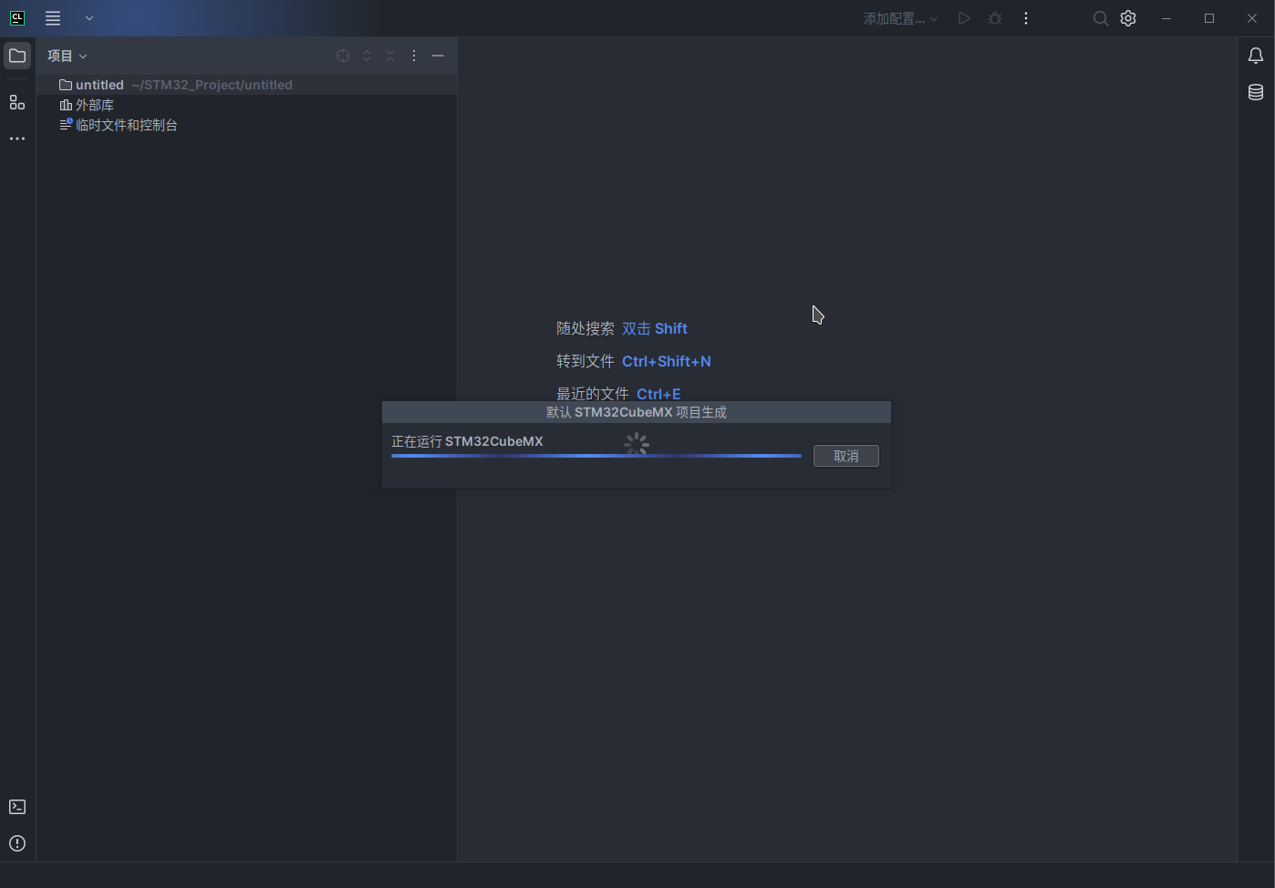Select 临时文件和控制台 tree node
Viewport: 1275px width, 888px height.
tap(246, 125)
